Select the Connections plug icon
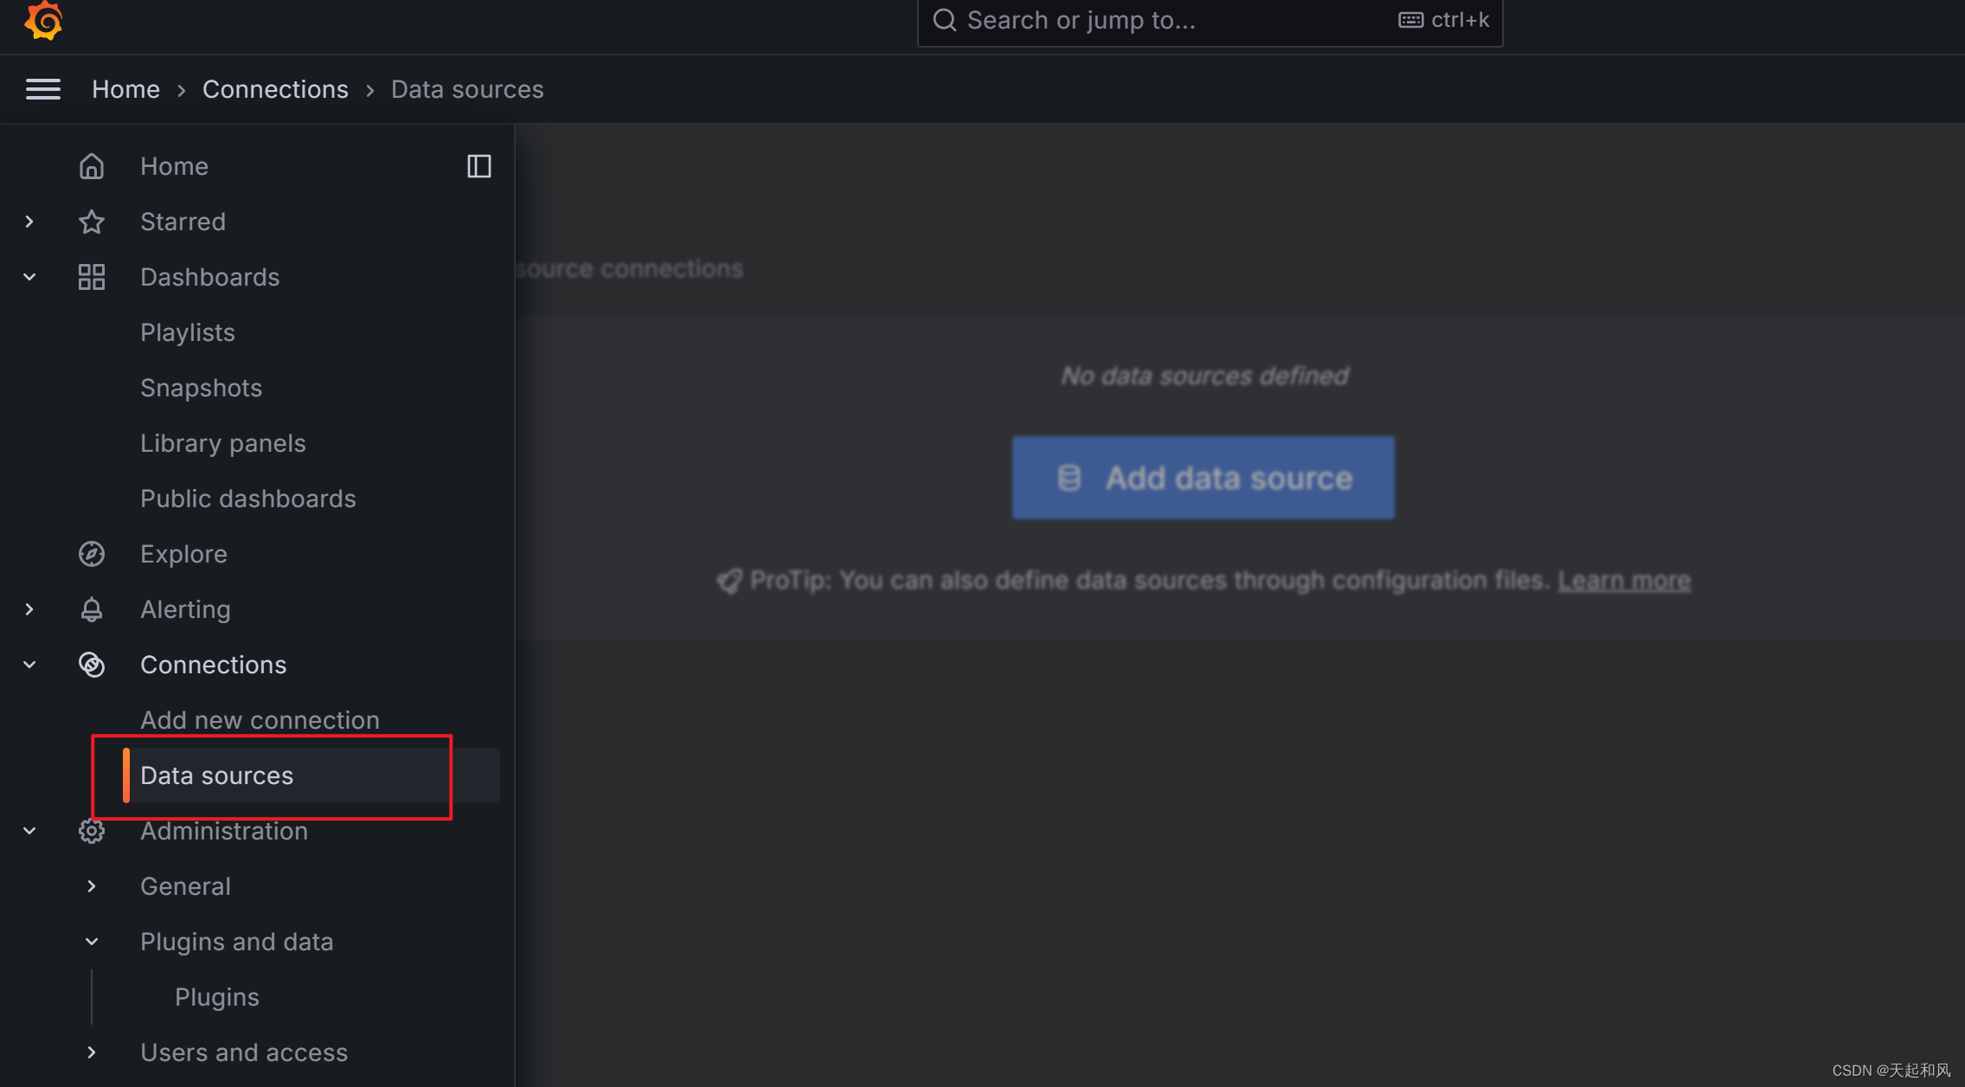This screenshot has height=1087, width=1965. click(92, 665)
